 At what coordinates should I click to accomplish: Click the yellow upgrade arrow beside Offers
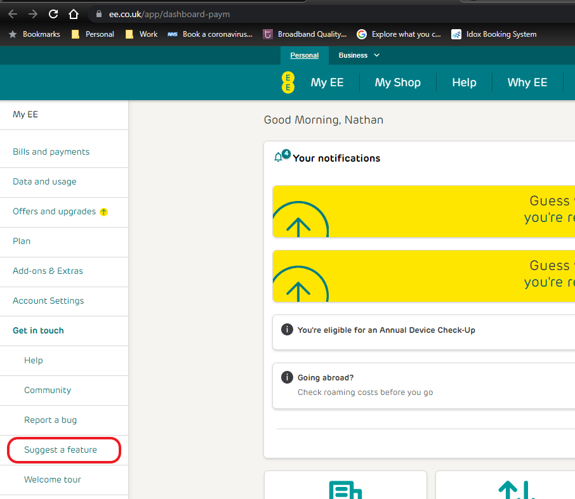pyautogui.click(x=104, y=212)
